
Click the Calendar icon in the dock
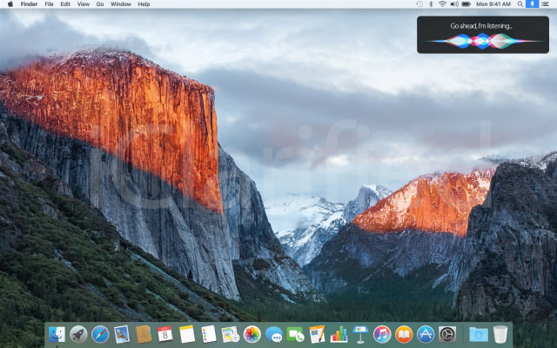point(164,334)
